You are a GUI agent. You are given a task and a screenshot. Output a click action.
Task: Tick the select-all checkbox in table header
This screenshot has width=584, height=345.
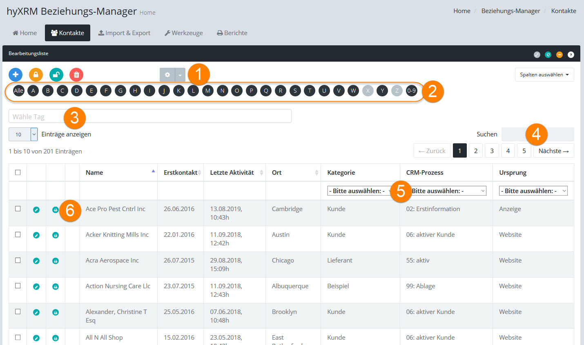(18, 172)
